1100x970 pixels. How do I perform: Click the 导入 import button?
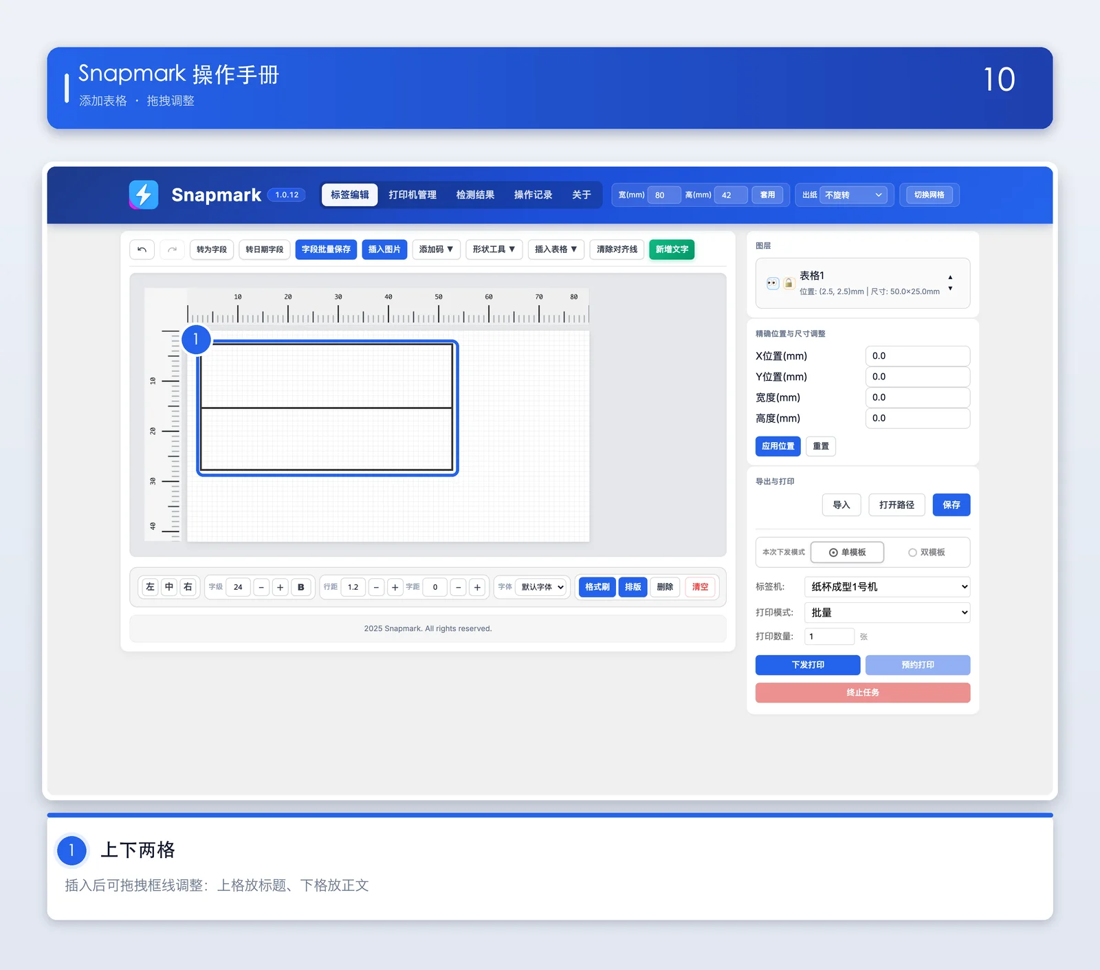click(x=841, y=505)
